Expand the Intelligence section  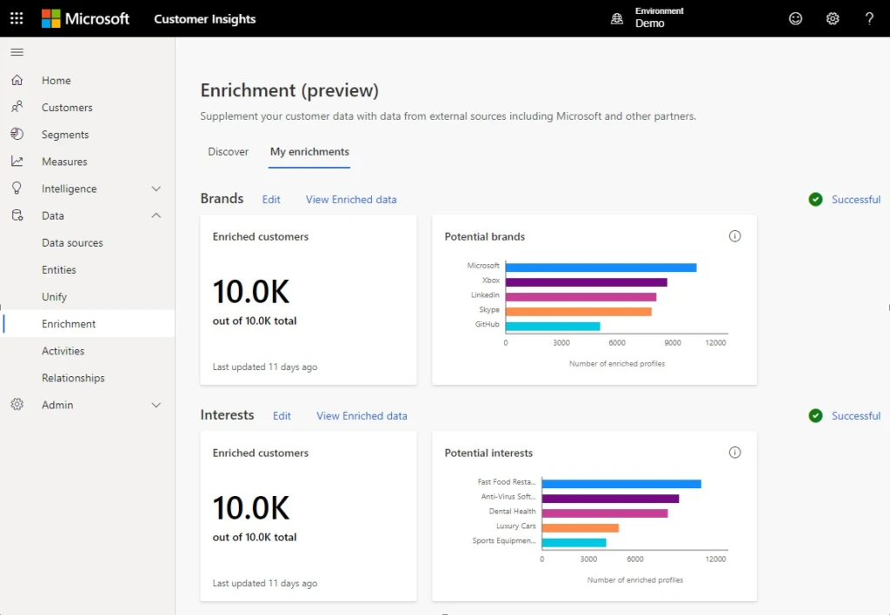(x=156, y=188)
